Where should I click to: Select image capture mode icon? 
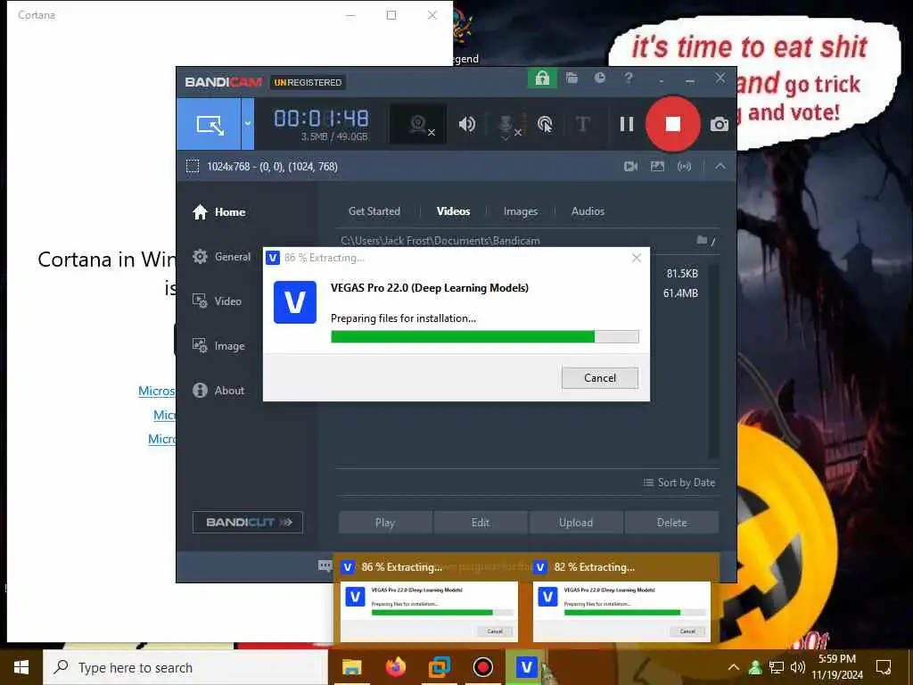(x=657, y=167)
